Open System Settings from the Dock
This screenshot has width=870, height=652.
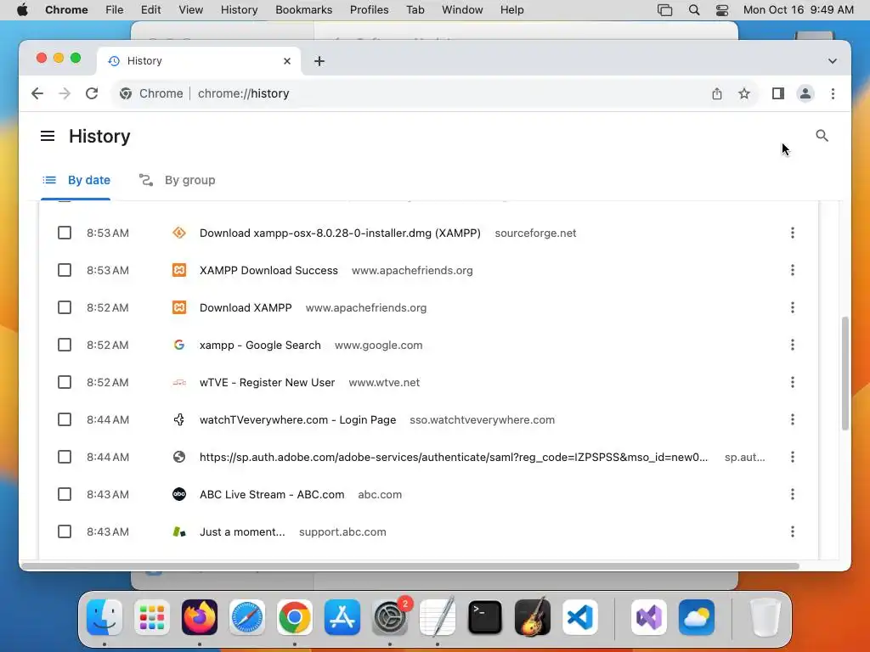pos(390,617)
